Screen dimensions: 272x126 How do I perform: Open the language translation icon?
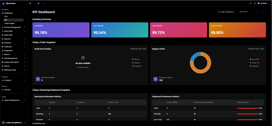pyautogui.click(x=255, y=3)
